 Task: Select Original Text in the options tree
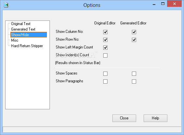[x=21, y=24]
